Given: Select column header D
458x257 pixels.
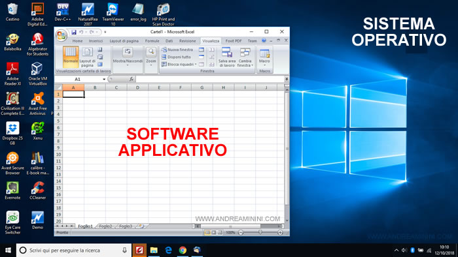Looking at the screenshot, I should [137, 87].
